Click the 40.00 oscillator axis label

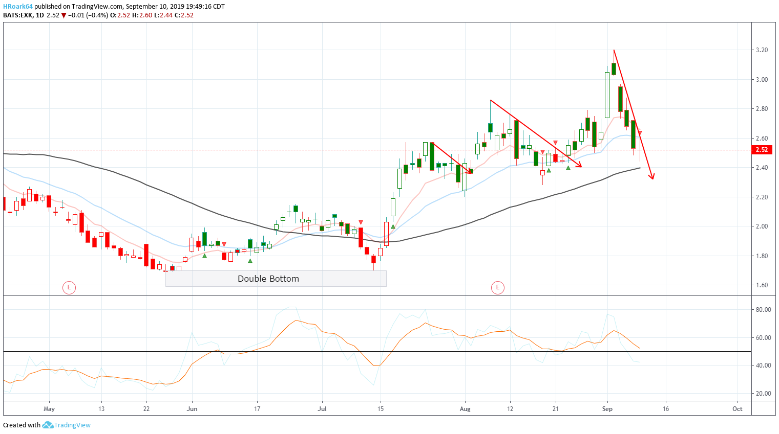click(763, 366)
